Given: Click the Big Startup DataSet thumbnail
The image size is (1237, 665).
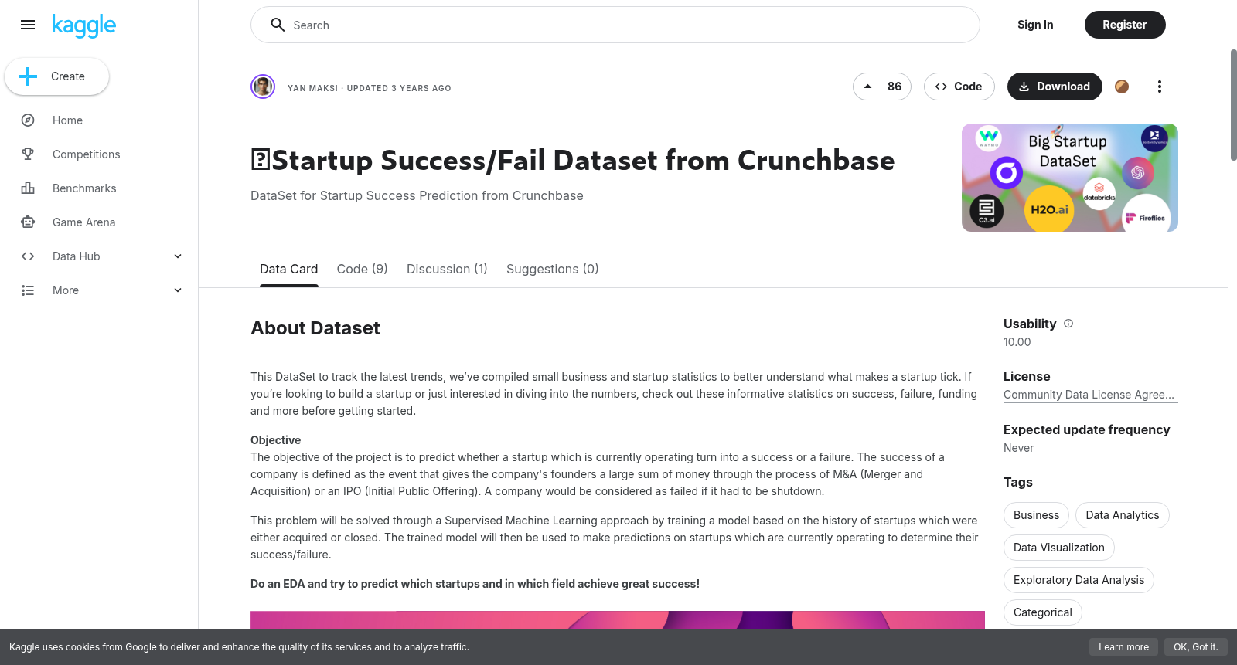Looking at the screenshot, I should pos(1070,178).
